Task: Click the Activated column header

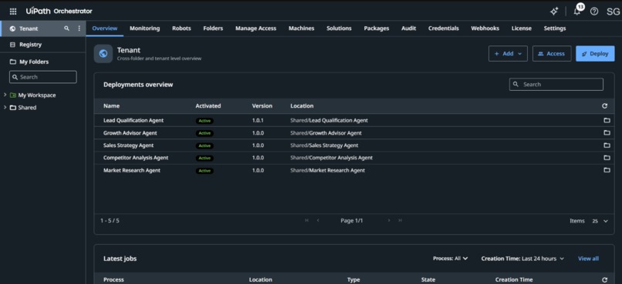Action: tap(208, 106)
